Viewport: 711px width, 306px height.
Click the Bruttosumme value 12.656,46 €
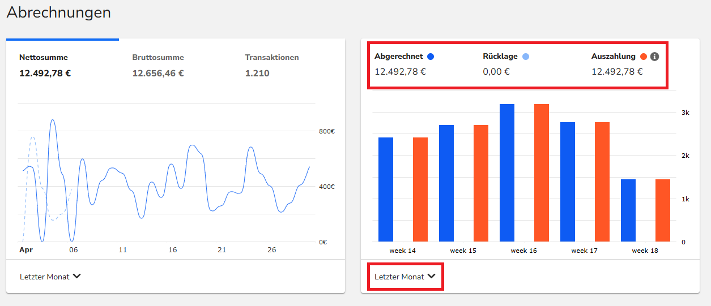(x=158, y=73)
